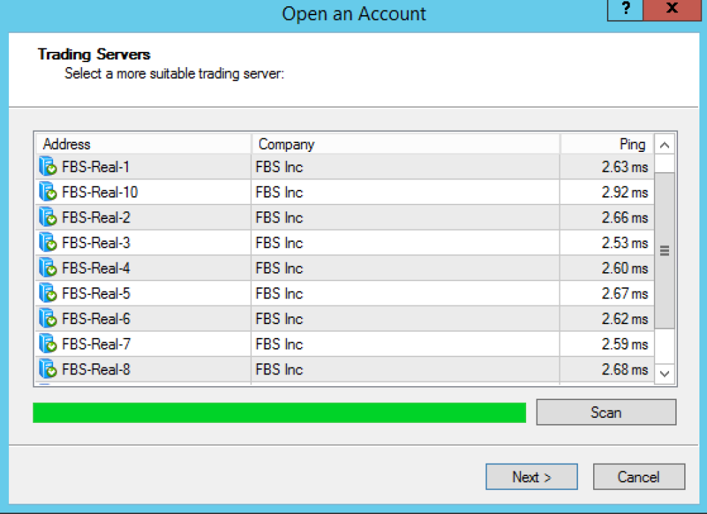Click the server list scroll-down arrow
707x514 pixels.
coord(664,374)
